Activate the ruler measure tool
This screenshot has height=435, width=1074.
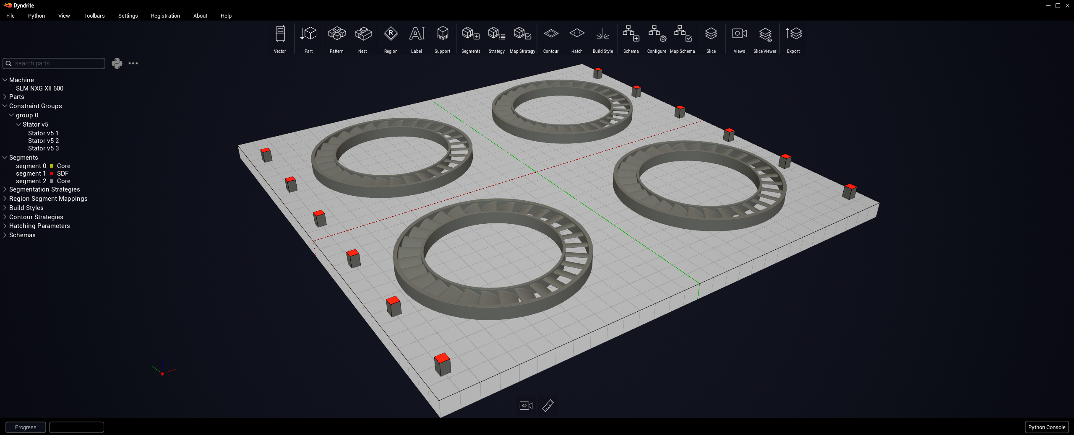pyautogui.click(x=548, y=406)
